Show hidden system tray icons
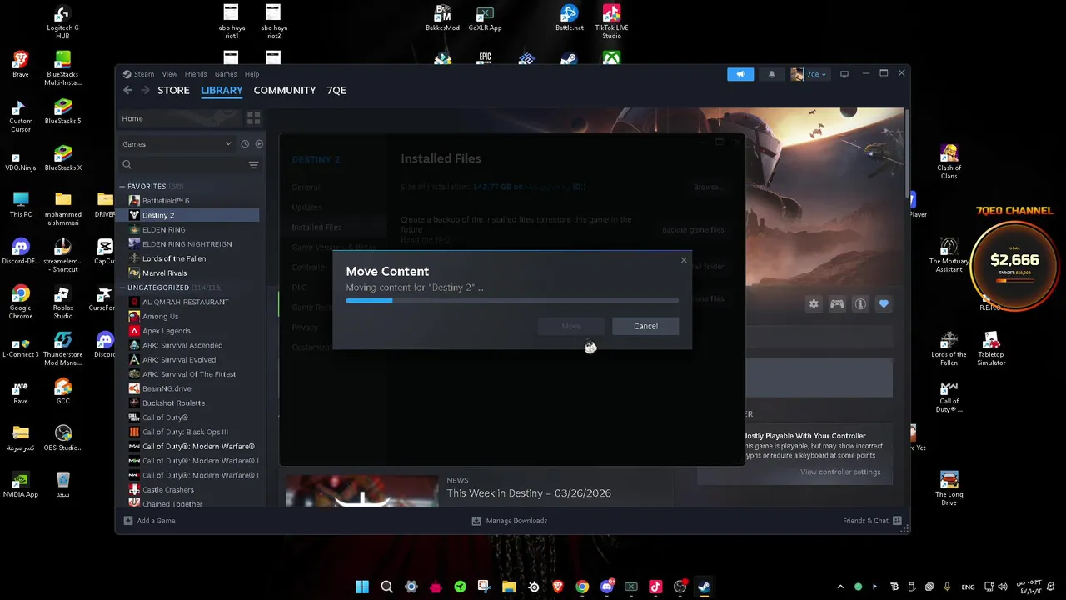 pyautogui.click(x=839, y=587)
